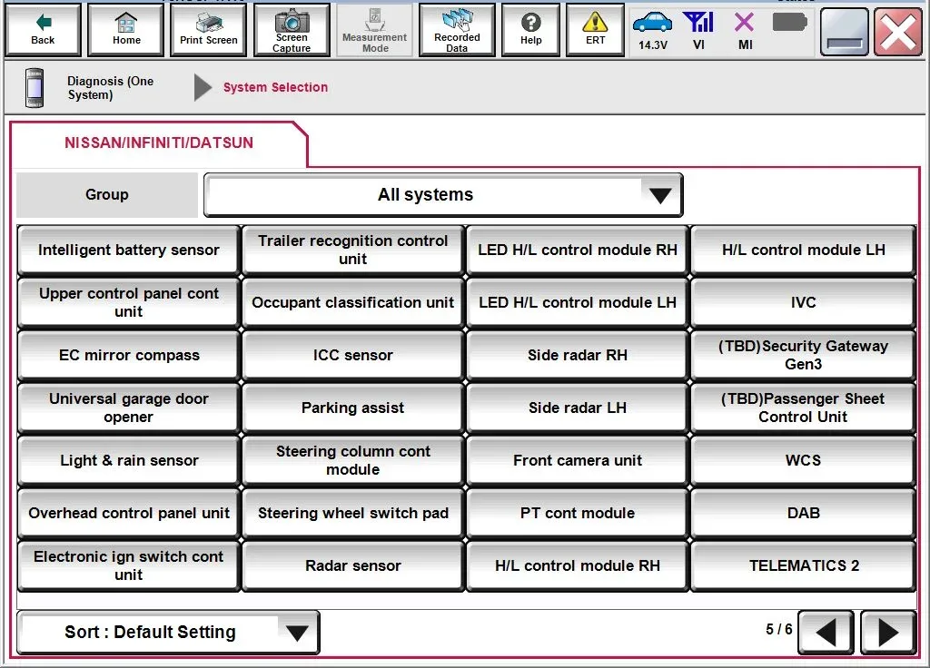Choose Occupant classification unit
930x668 pixels.
coord(353,303)
